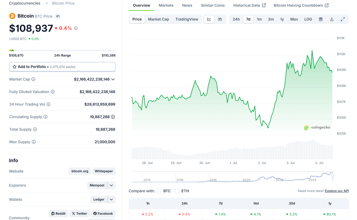Set chart range to Max
Viewport: 357px width, 220px height.
coord(294,19)
